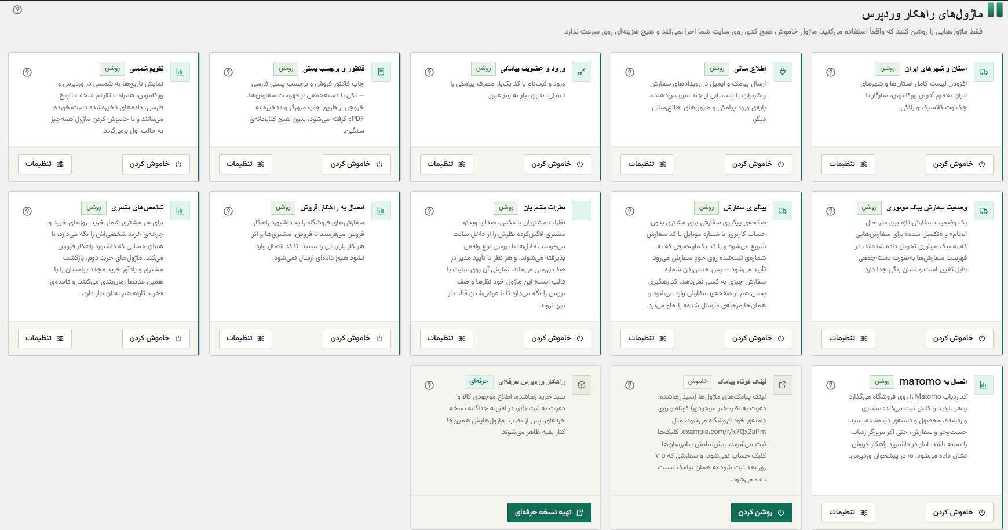Click the invoice icon of فاکتور و برچسب پستی
The height and width of the screenshot is (530, 1008).
click(381, 72)
